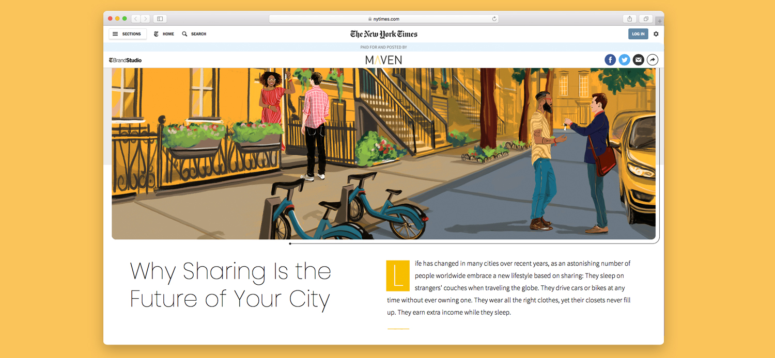Viewport: 775px width, 358px height.
Task: Click the reading progress indicator dot
Action: (x=290, y=243)
